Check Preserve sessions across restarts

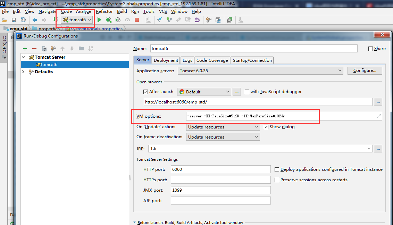coord(277,180)
